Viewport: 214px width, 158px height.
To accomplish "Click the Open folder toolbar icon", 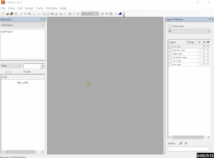I will (x=7, y=14).
